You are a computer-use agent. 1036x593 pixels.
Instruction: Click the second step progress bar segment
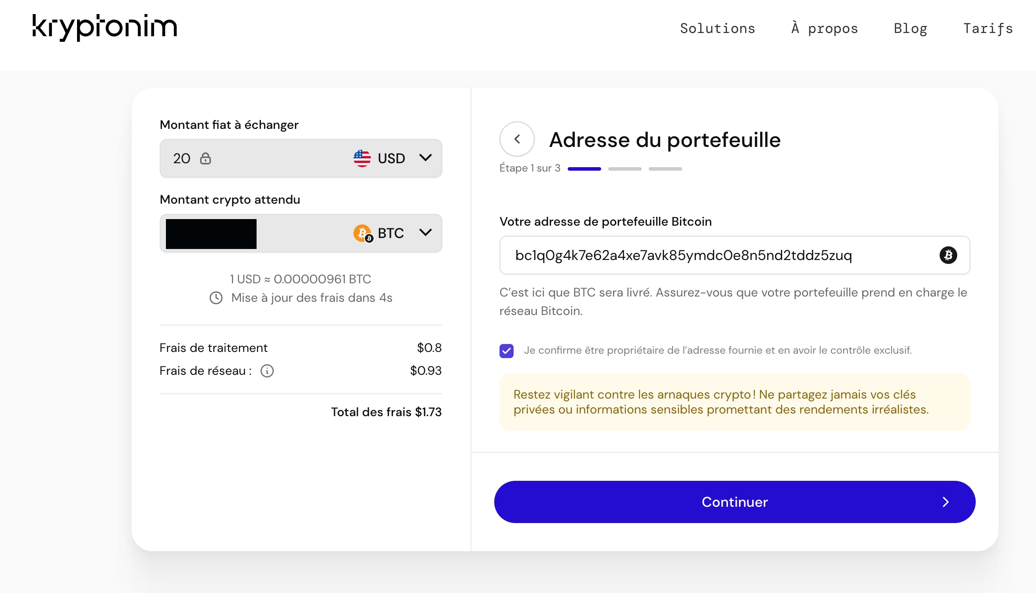(625, 169)
